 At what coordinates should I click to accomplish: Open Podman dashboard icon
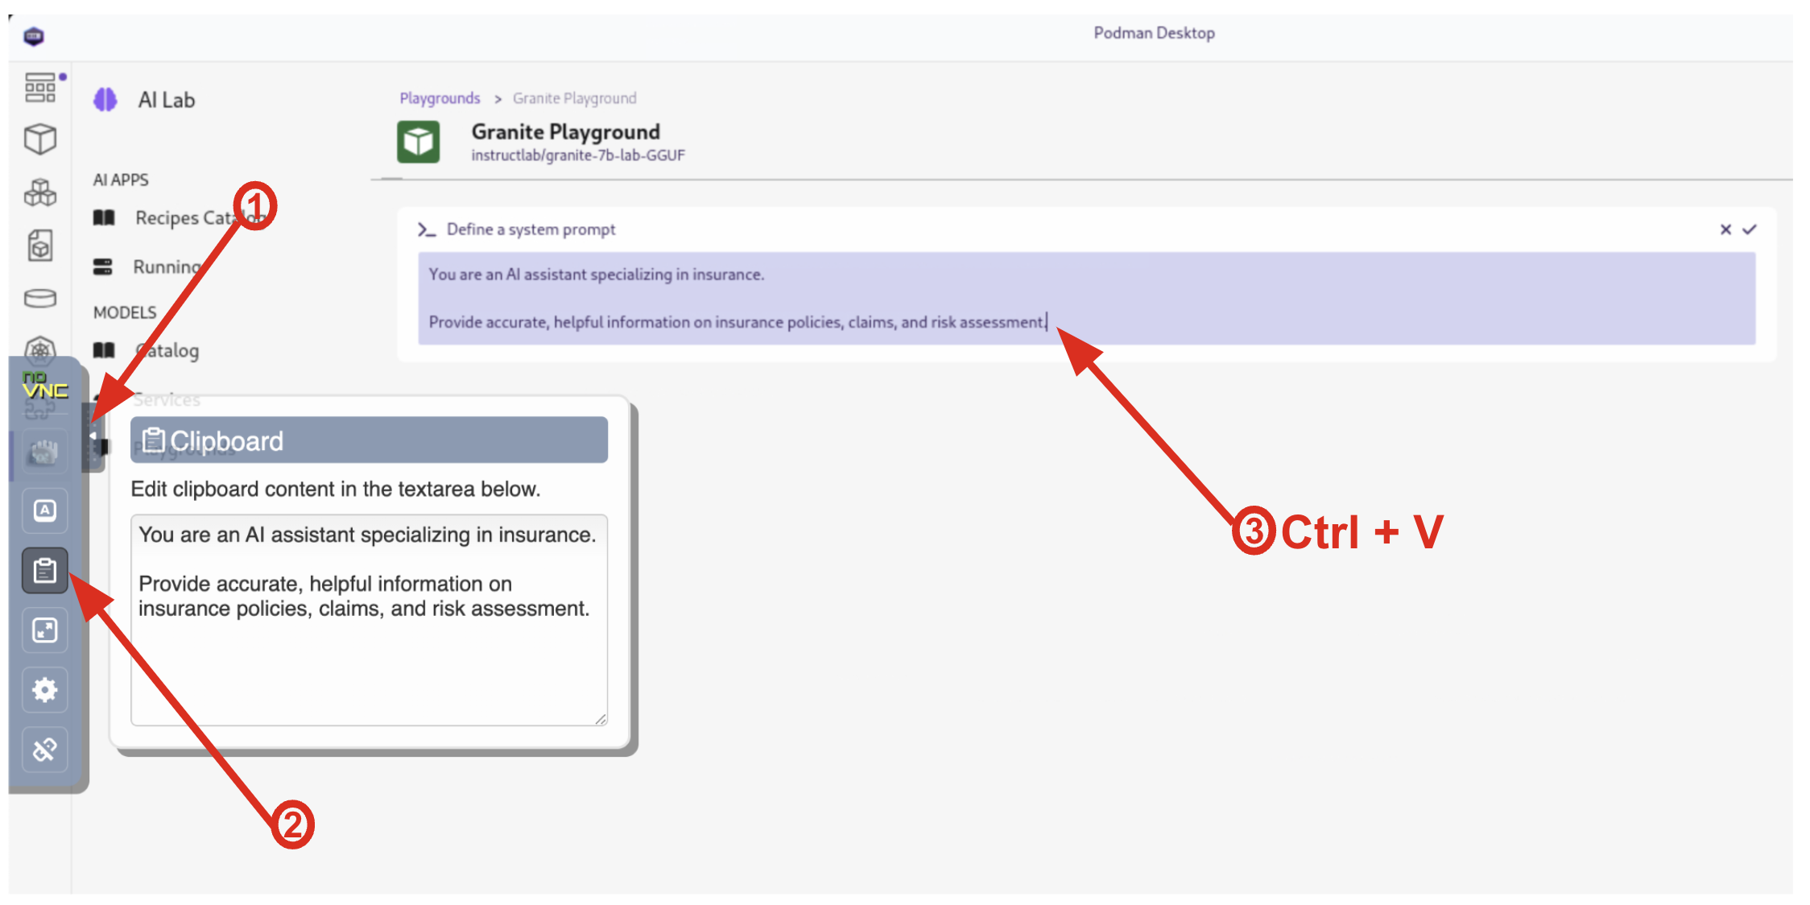point(40,87)
